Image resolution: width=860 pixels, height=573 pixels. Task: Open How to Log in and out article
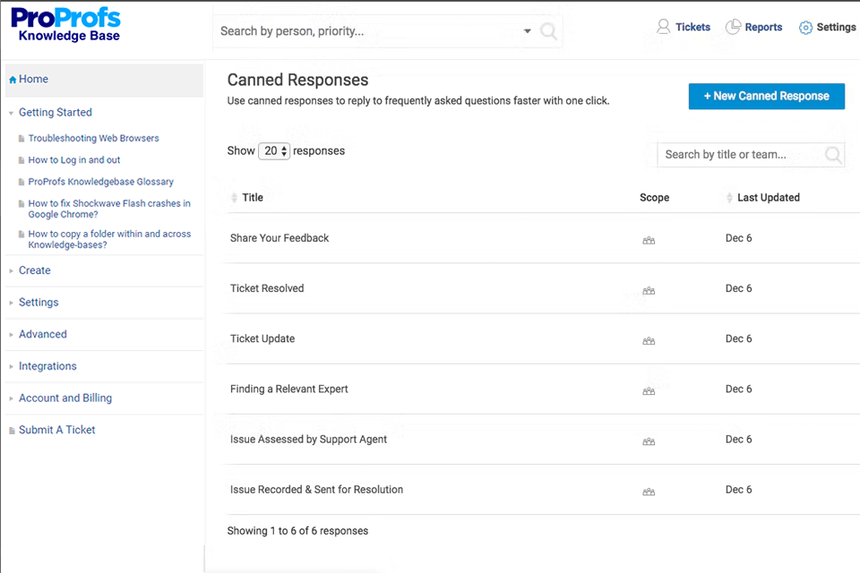tap(74, 159)
